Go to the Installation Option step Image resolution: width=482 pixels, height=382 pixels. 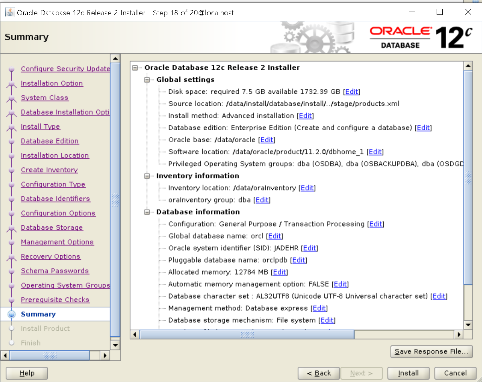[x=52, y=83]
